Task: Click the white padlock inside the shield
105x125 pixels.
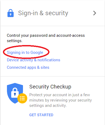Action: coord(15,93)
